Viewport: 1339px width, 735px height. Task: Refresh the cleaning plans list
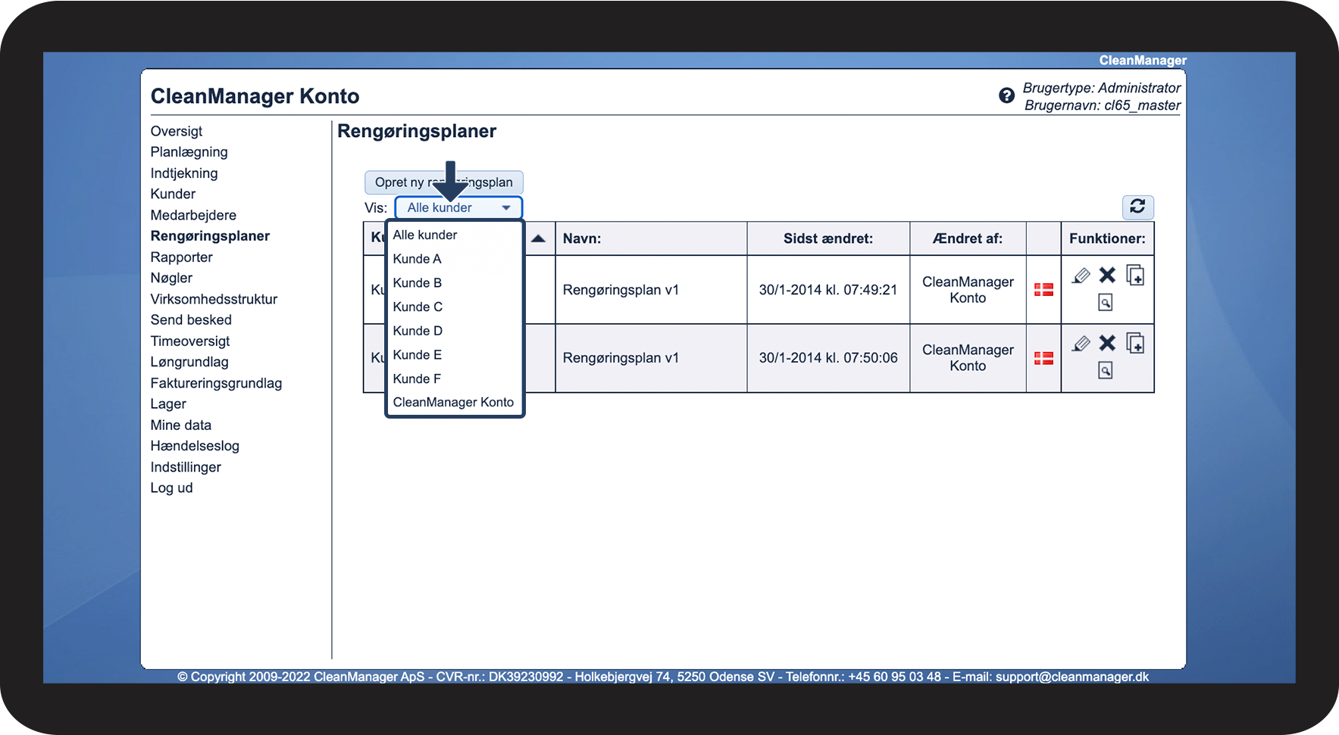[x=1137, y=207]
